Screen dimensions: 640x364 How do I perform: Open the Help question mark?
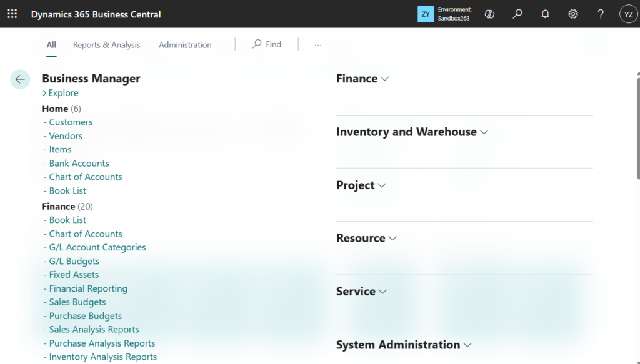[x=601, y=14]
